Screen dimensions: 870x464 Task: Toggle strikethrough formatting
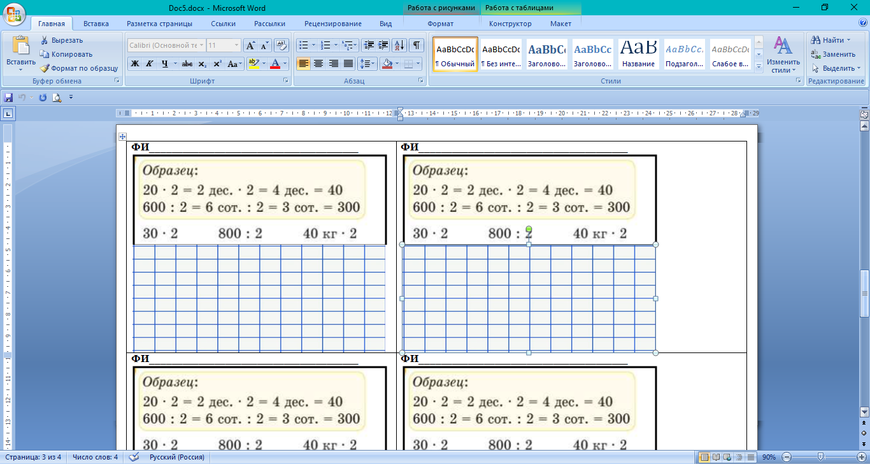pyautogui.click(x=187, y=64)
